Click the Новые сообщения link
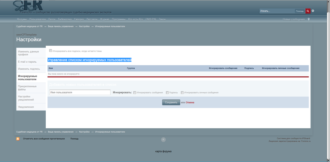The height and width of the screenshot is (162, 330). [294, 19]
